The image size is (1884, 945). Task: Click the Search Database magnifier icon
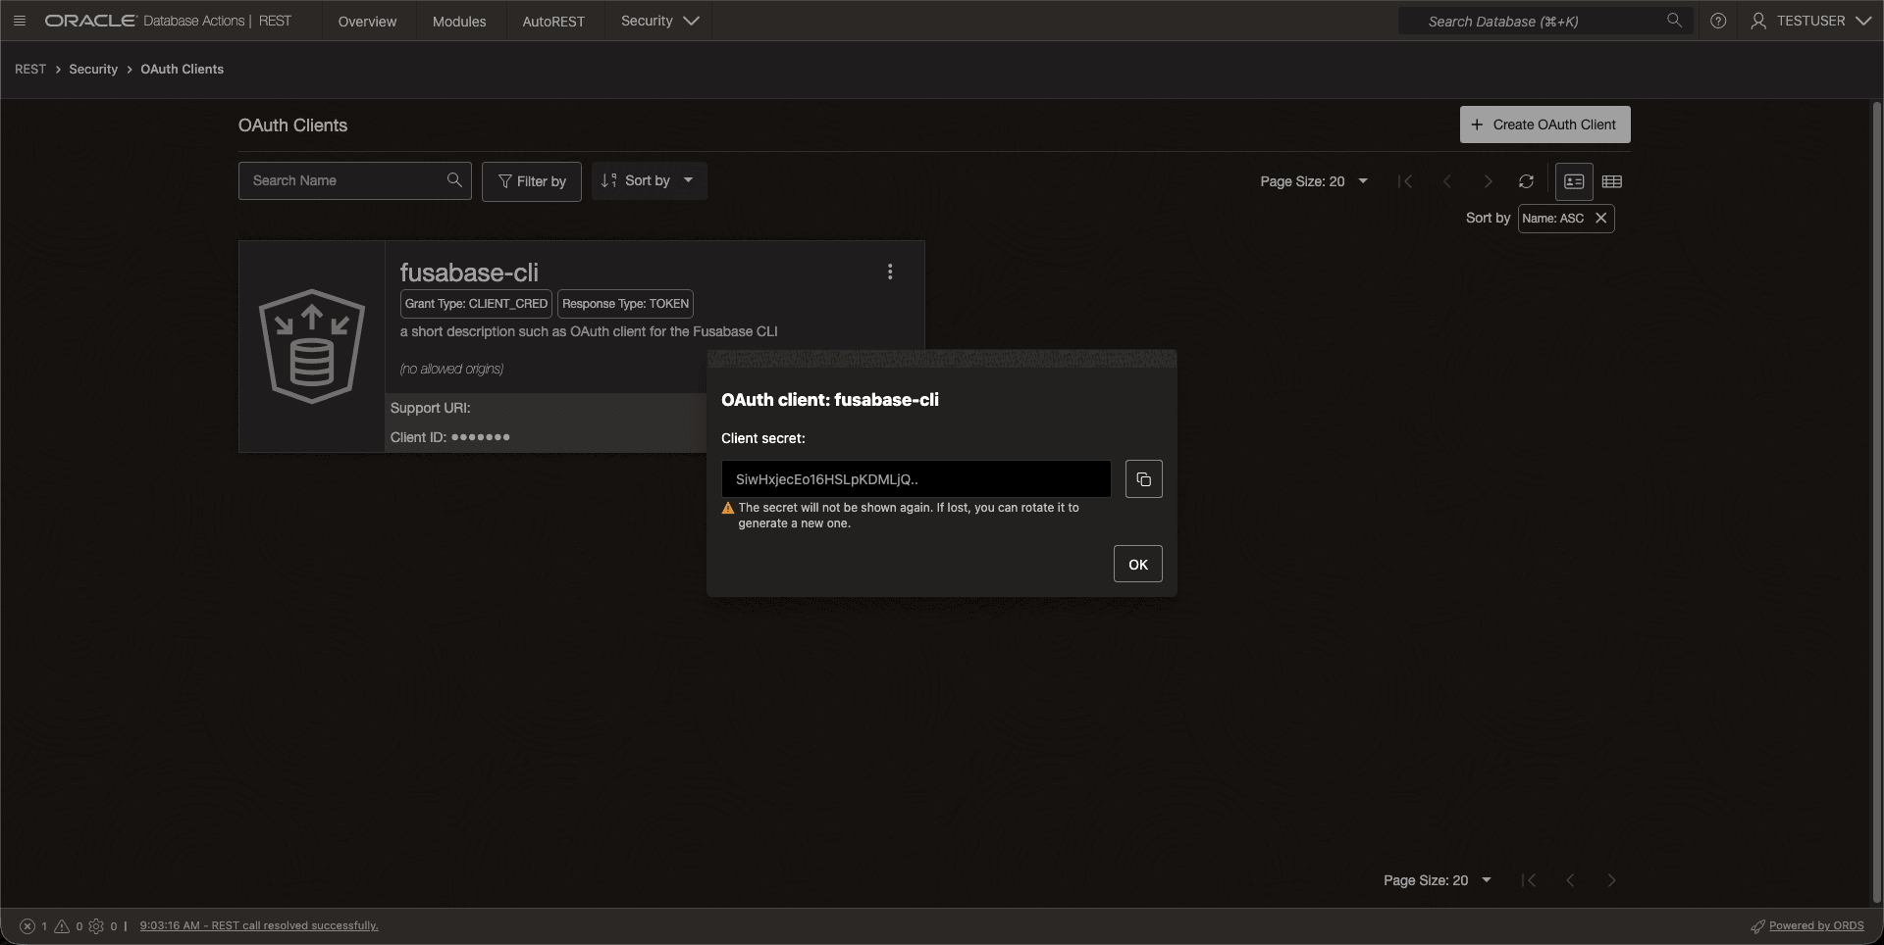point(1674,21)
